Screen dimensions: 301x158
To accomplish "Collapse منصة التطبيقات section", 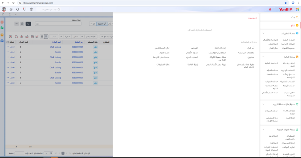I will [x=263, y=33].
